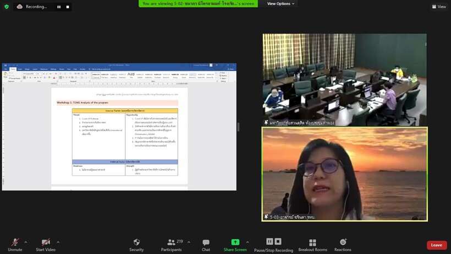The width and height of the screenshot is (451, 254).
Task: Toggle Underline formatting in Word
Action: pos(30,78)
